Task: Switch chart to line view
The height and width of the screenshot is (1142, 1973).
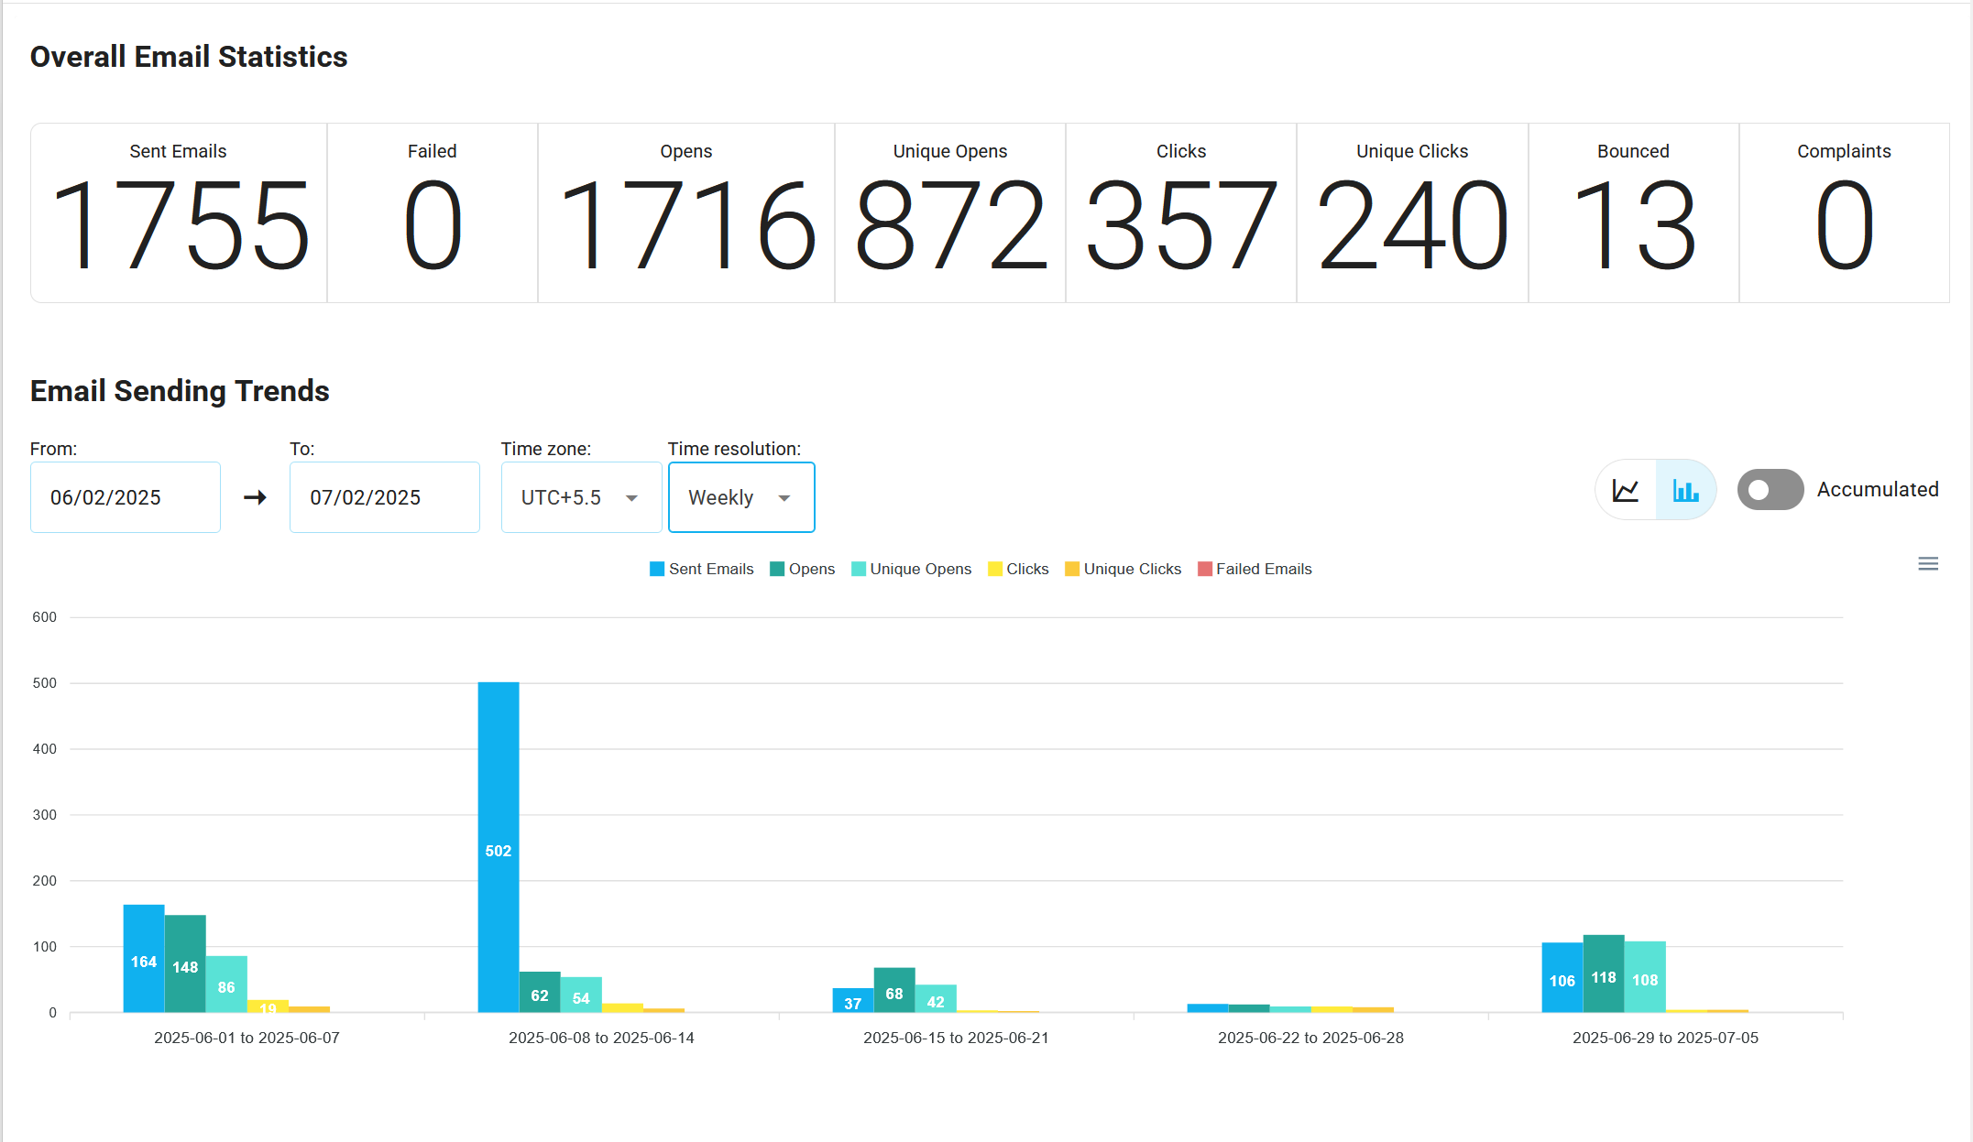Action: tap(1625, 490)
